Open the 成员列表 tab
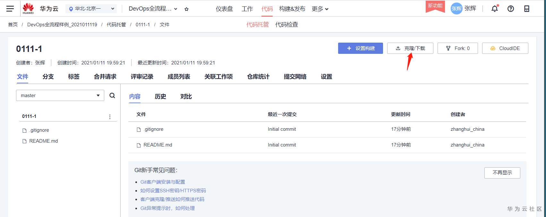Viewport: 546px width, 217px height. pos(179,77)
